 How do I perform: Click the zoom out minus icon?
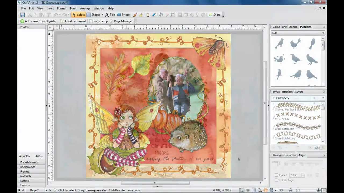point(290,190)
